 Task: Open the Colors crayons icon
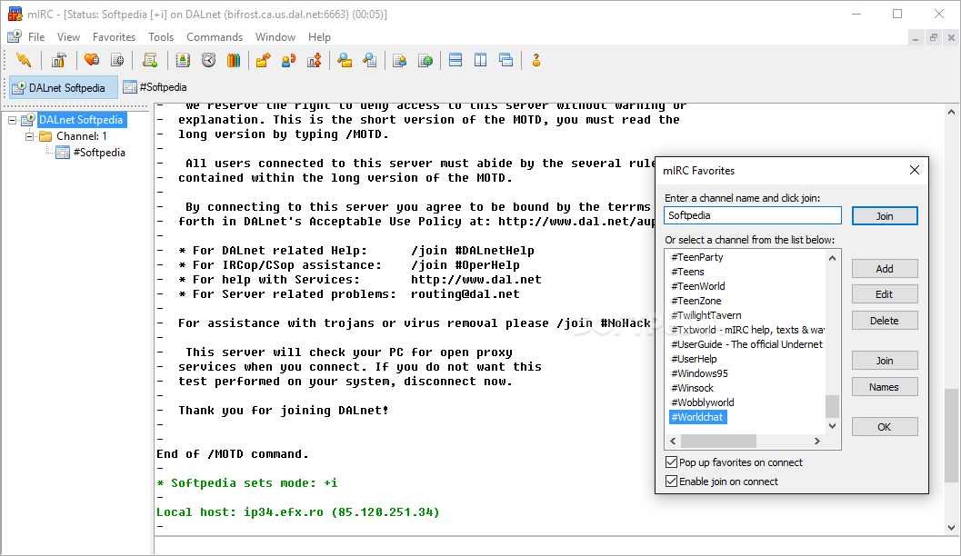click(x=234, y=60)
